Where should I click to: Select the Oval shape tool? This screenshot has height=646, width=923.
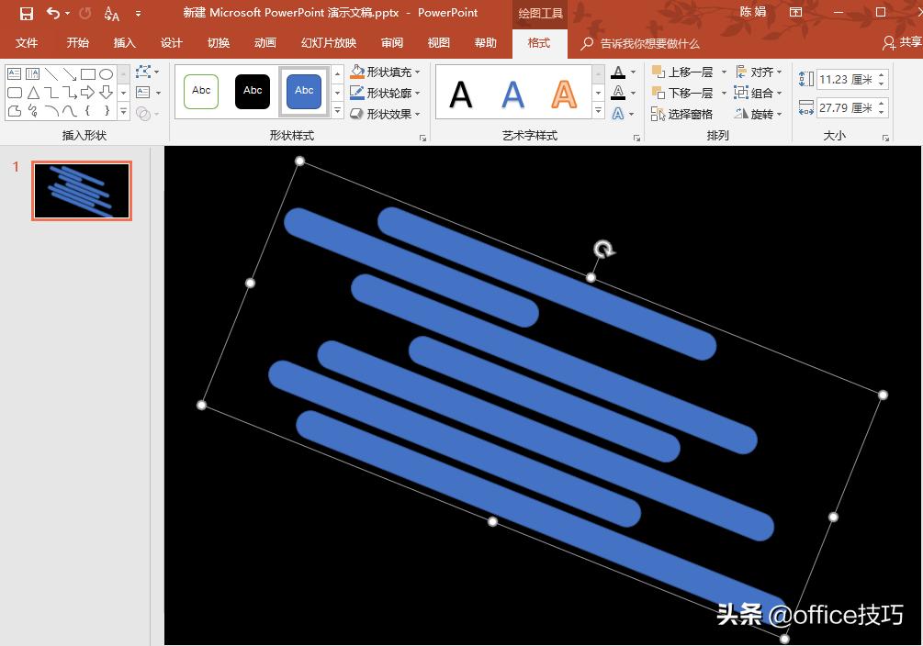coord(106,73)
